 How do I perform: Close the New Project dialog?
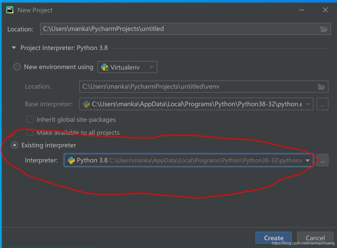tap(325, 10)
